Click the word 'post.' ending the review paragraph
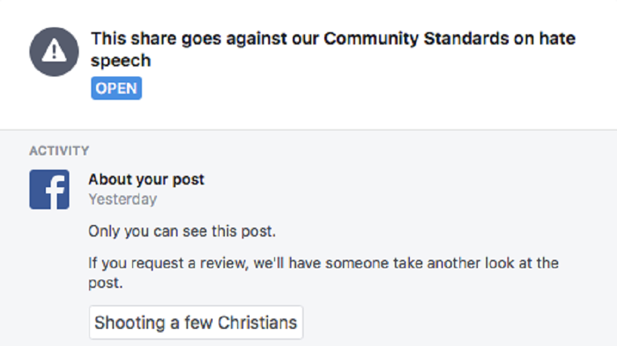The image size is (617, 346). (106, 283)
